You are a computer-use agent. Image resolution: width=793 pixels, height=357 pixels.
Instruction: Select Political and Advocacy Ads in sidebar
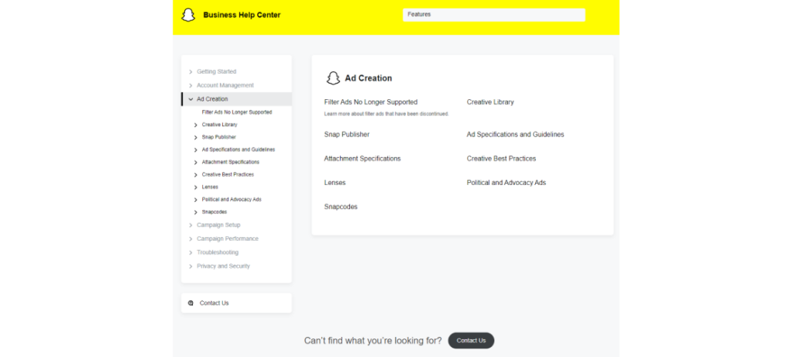pyautogui.click(x=232, y=199)
